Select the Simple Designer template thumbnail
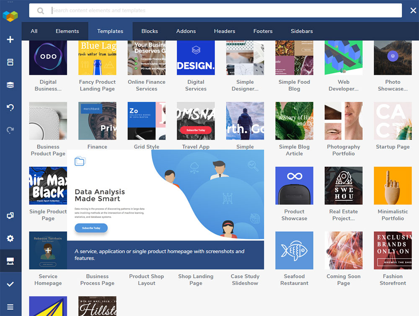 (x=245, y=58)
